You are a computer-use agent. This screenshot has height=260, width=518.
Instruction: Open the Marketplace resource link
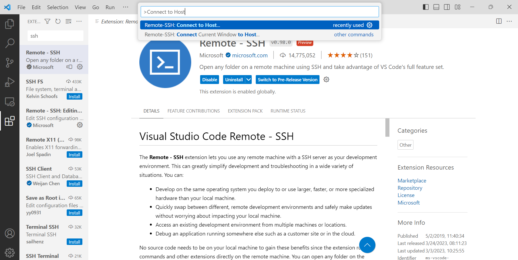[x=412, y=181]
